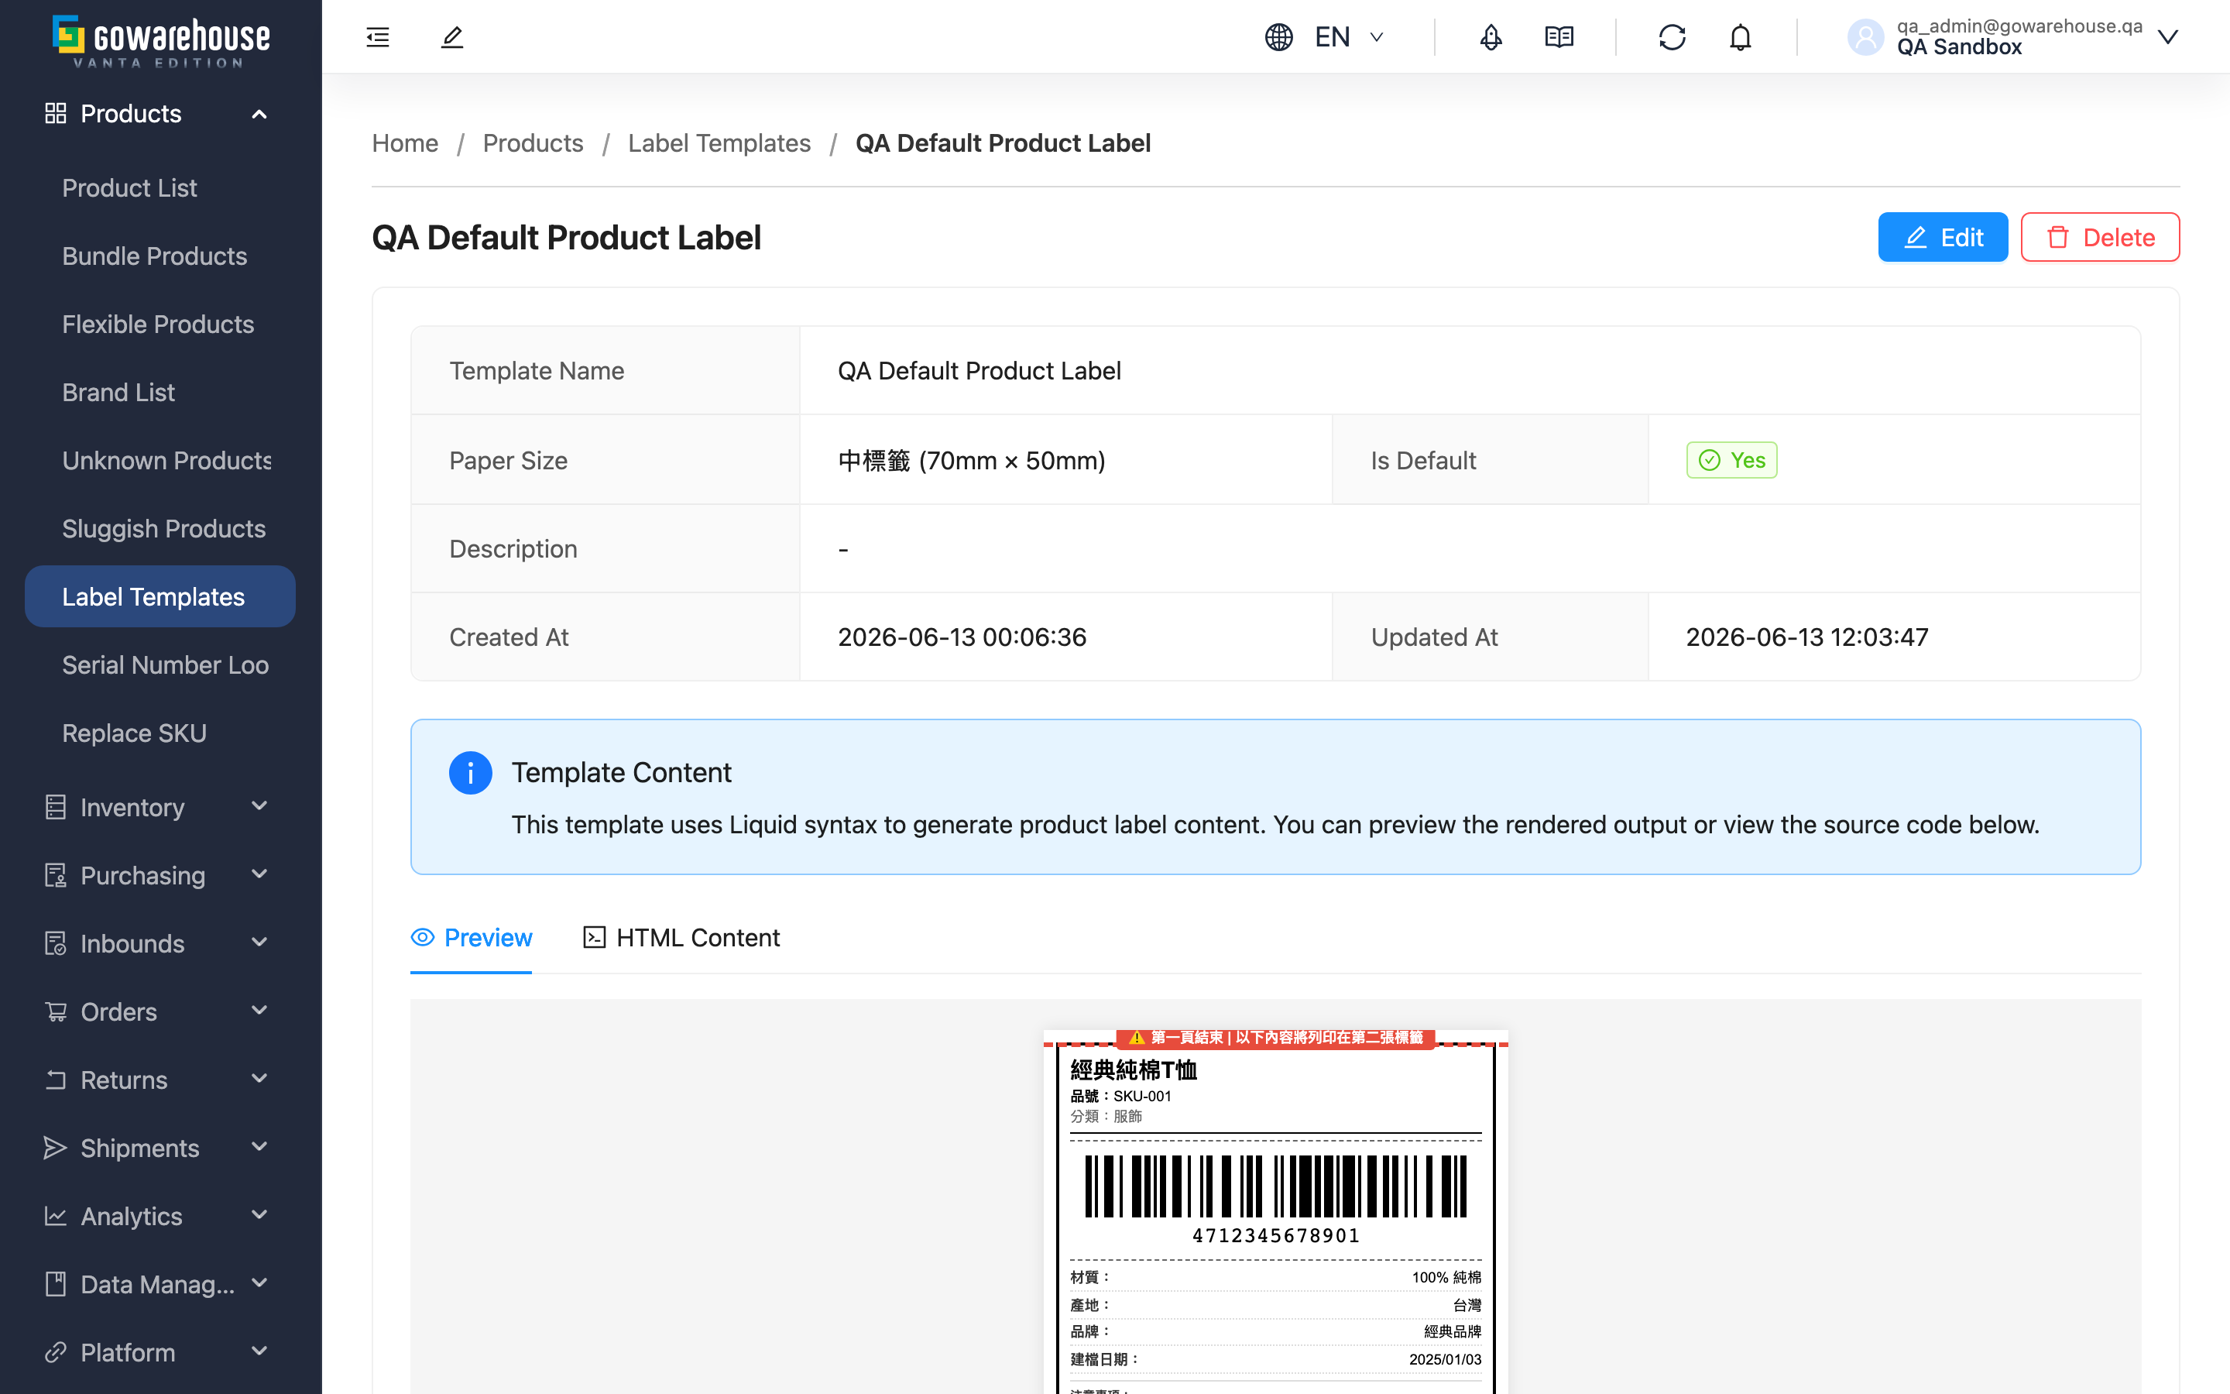Expand the Inventory menu chevron
The height and width of the screenshot is (1394, 2230).
tap(260, 805)
